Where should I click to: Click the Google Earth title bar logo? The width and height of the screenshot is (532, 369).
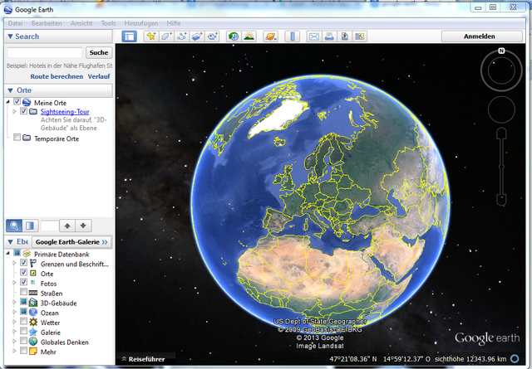(8, 9)
